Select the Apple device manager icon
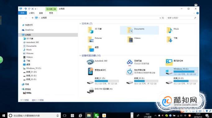Screen dimensions: 212x118 (x=130, y=72)
